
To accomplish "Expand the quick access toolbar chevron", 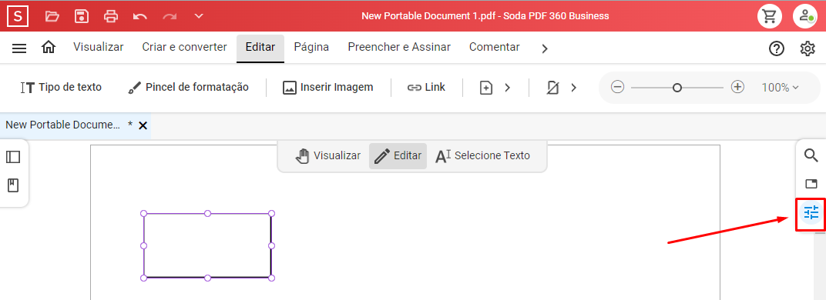I will click(x=199, y=16).
